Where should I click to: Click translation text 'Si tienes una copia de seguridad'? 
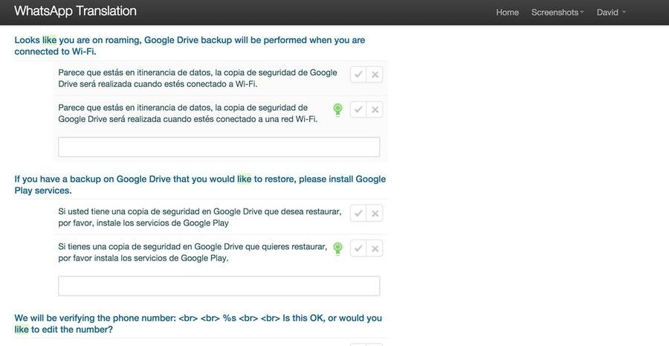[x=193, y=252]
